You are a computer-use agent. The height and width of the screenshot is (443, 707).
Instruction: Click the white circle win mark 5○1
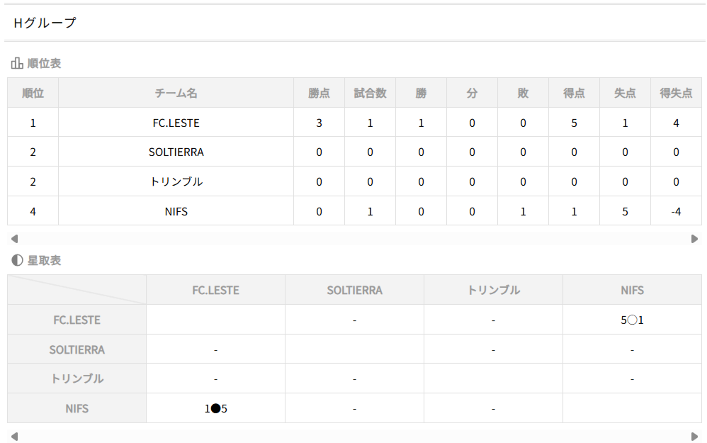(632, 320)
